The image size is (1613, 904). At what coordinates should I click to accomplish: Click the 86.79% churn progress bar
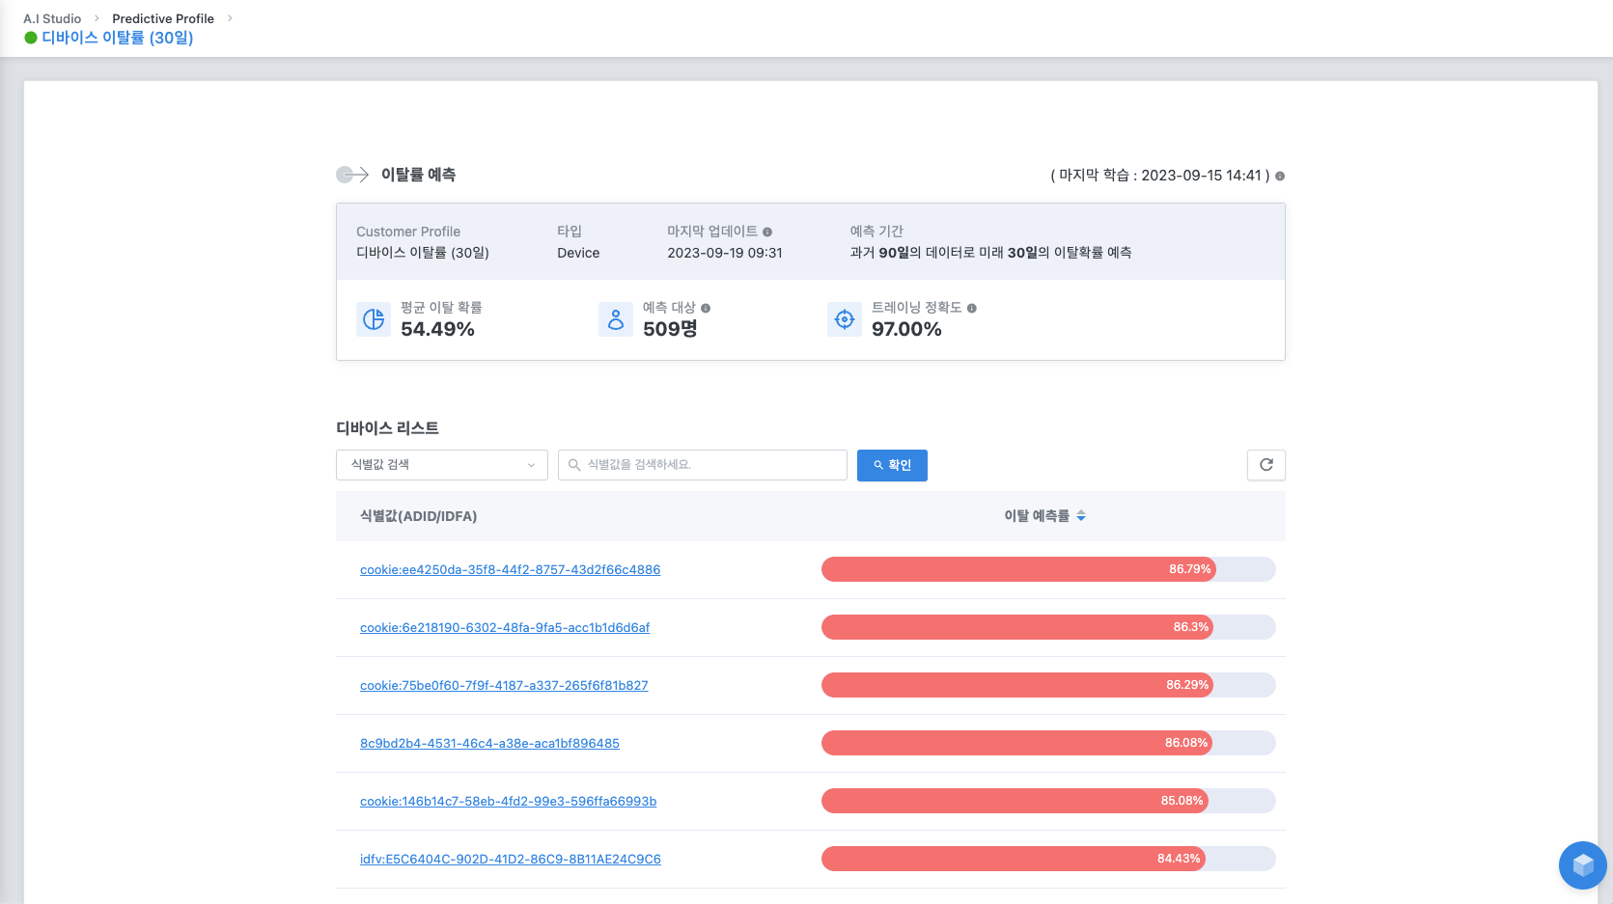point(1048,569)
